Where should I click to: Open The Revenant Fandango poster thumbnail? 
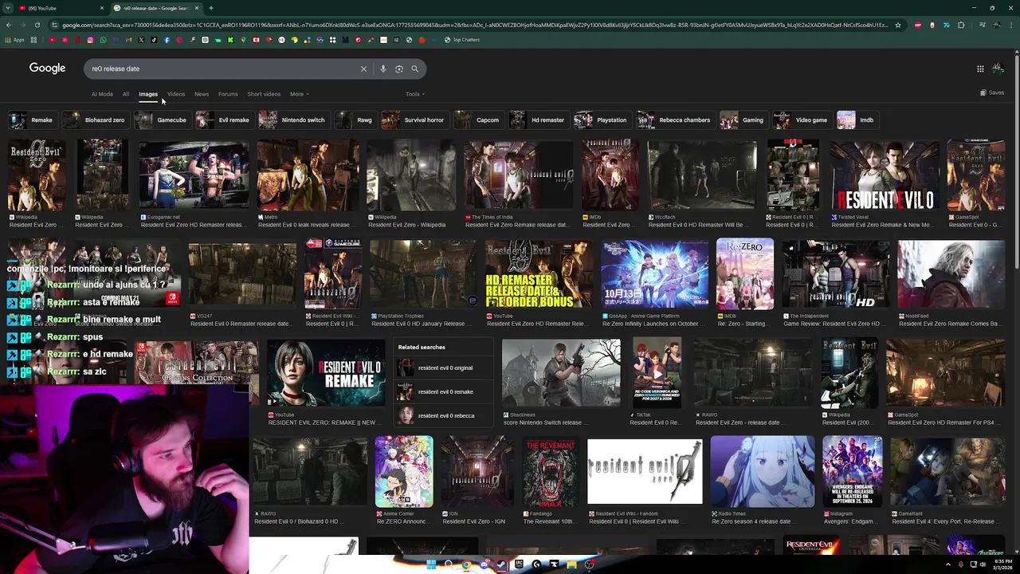(550, 471)
